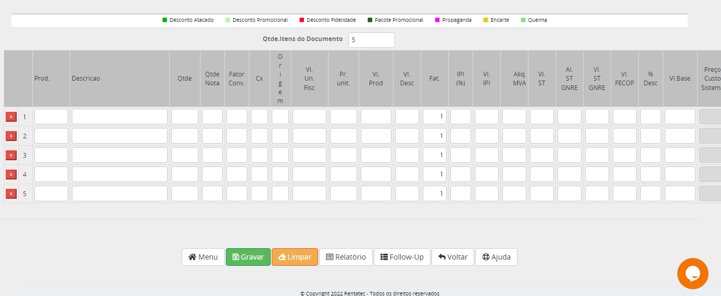This screenshot has height=296, width=721.
Task: Open the Follow-Up button
Action: 402,257
